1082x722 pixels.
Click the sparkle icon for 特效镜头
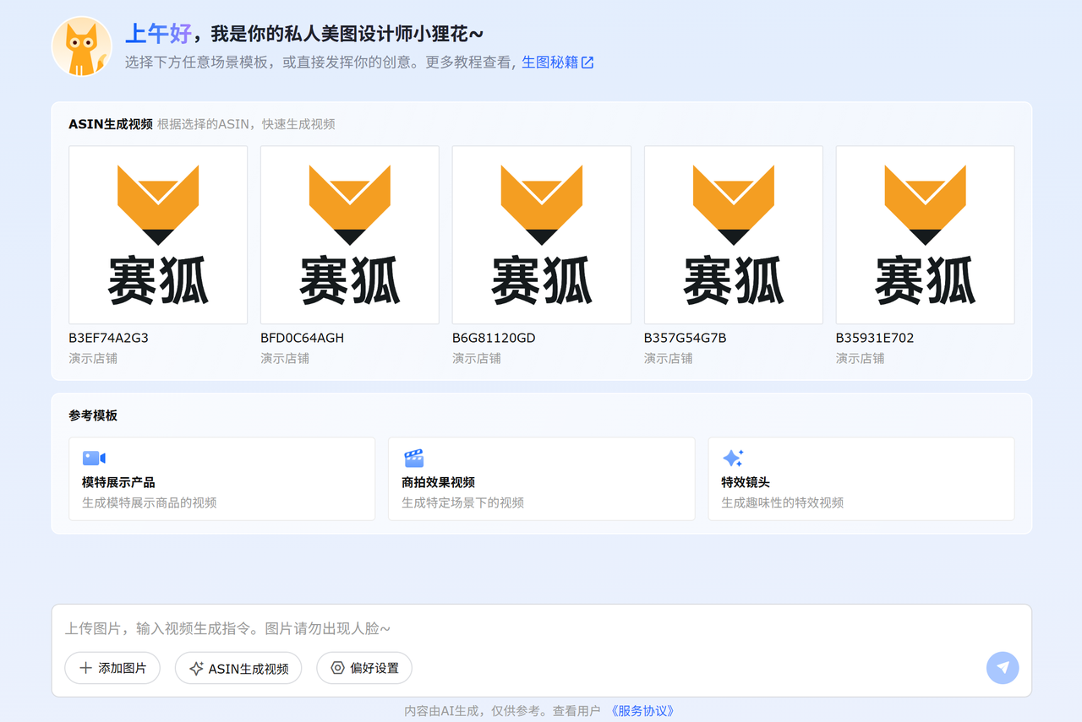click(x=733, y=459)
